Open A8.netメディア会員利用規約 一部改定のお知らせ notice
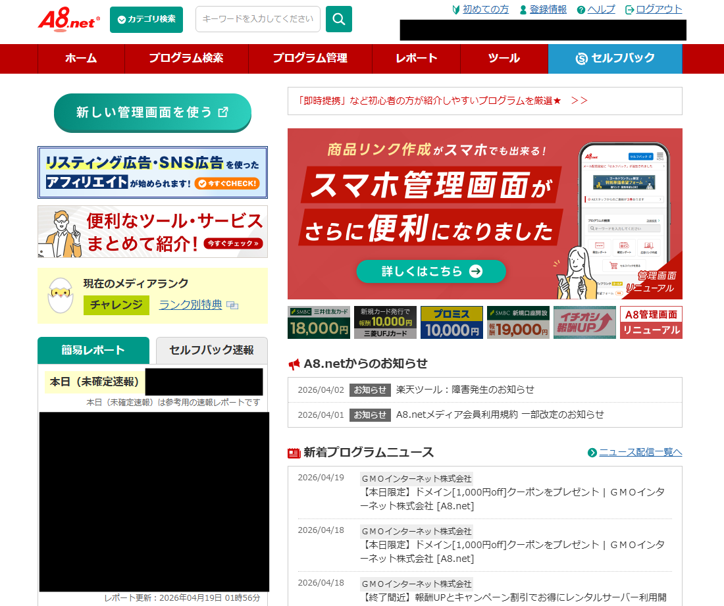Image resolution: width=724 pixels, height=606 pixels. tap(500, 415)
